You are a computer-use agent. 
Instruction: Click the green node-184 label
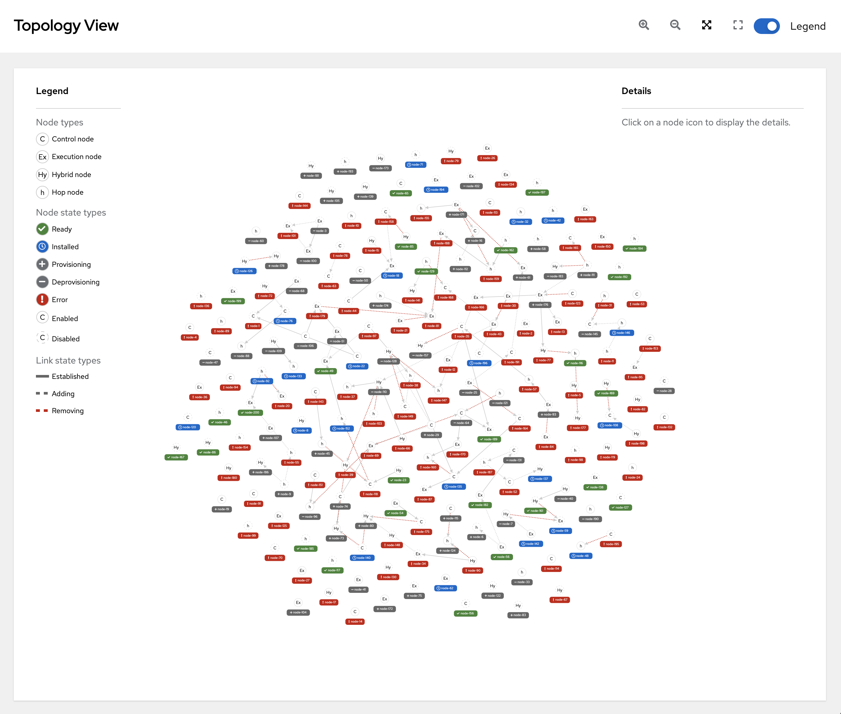pos(635,249)
